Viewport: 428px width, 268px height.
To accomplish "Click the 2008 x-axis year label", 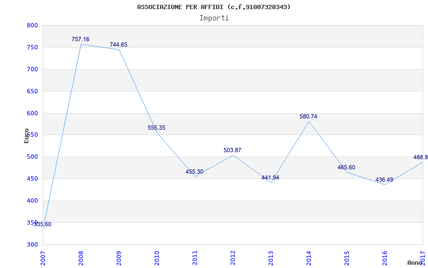I will [x=81, y=258].
